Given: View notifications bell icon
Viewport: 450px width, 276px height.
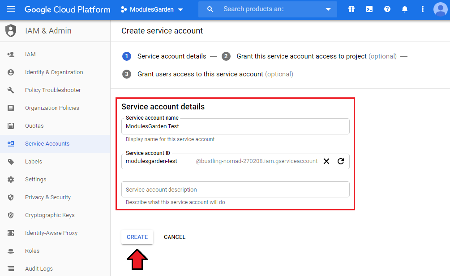Looking at the screenshot, I should click(405, 9).
